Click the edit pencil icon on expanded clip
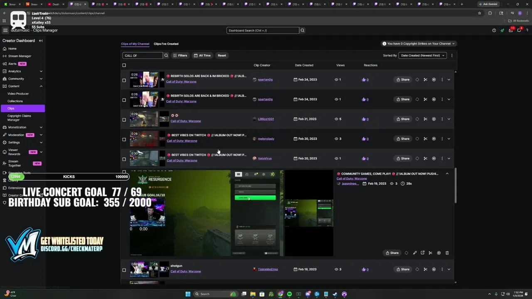The image size is (532, 299). 414,253
